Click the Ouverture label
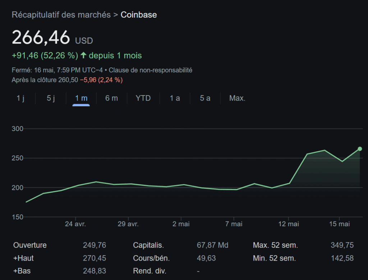 click(30, 245)
